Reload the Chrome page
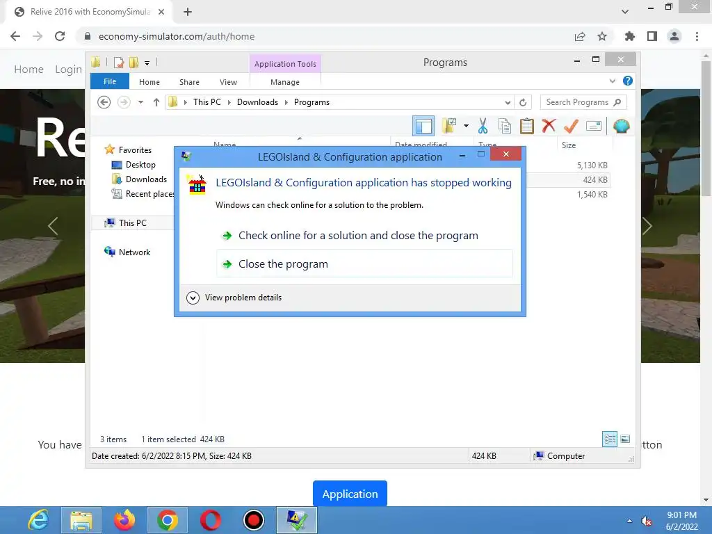712x534 pixels. tap(60, 36)
